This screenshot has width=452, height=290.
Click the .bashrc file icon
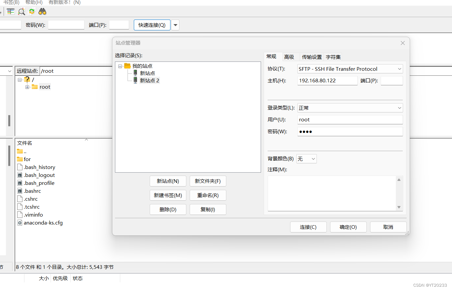tap(20, 191)
